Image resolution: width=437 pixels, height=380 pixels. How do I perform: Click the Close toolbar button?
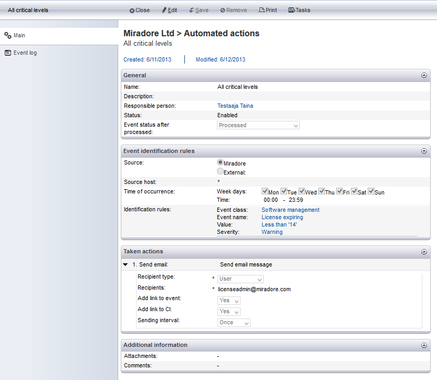(140, 11)
